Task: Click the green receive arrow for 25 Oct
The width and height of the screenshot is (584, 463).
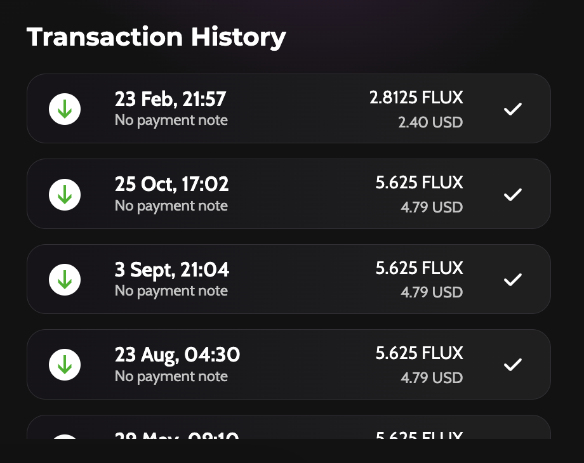Action: click(x=65, y=194)
